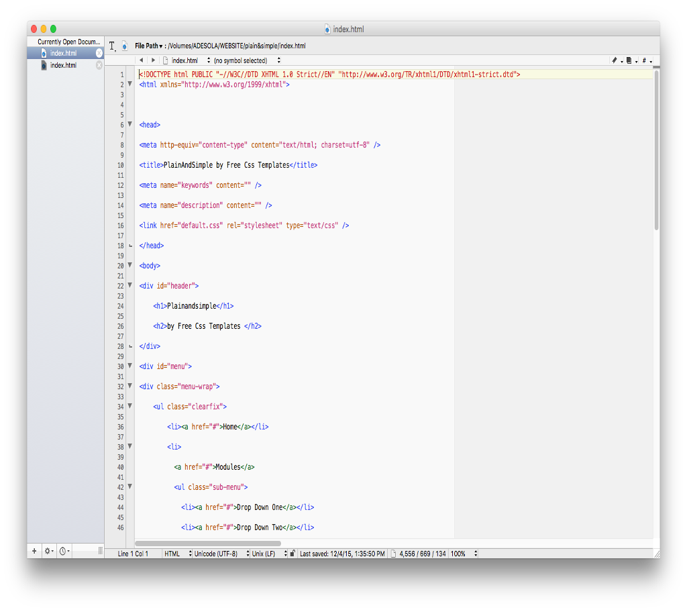687x612 pixels.
Task: Click the meta description line
Action: point(205,205)
